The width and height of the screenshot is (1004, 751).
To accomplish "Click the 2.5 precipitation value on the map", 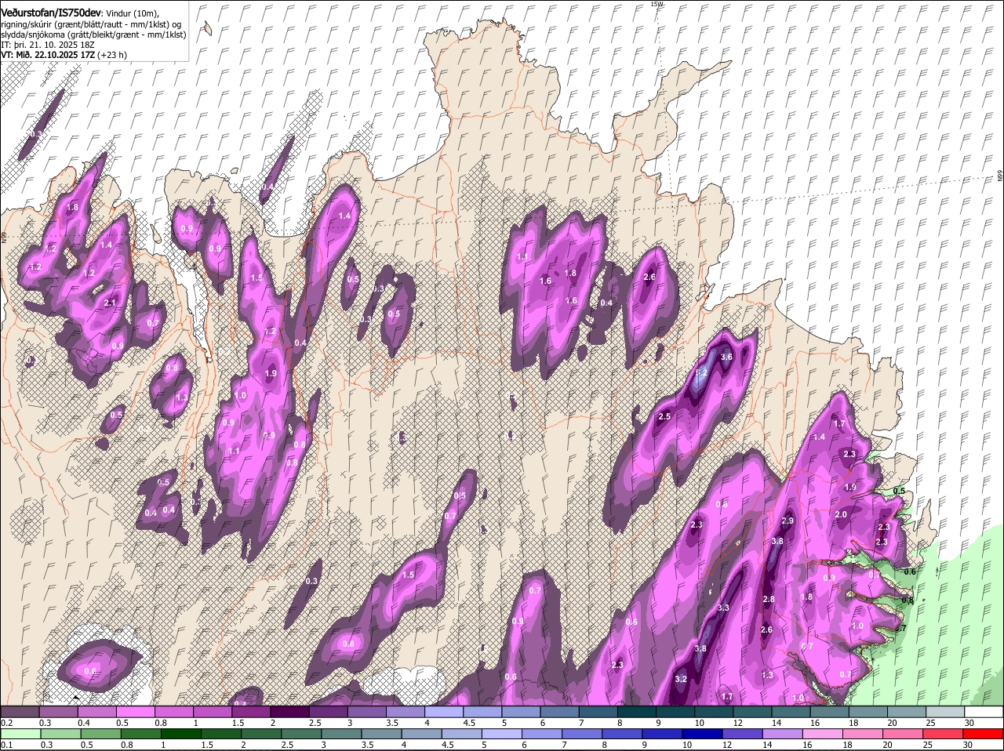I will pyautogui.click(x=664, y=416).
